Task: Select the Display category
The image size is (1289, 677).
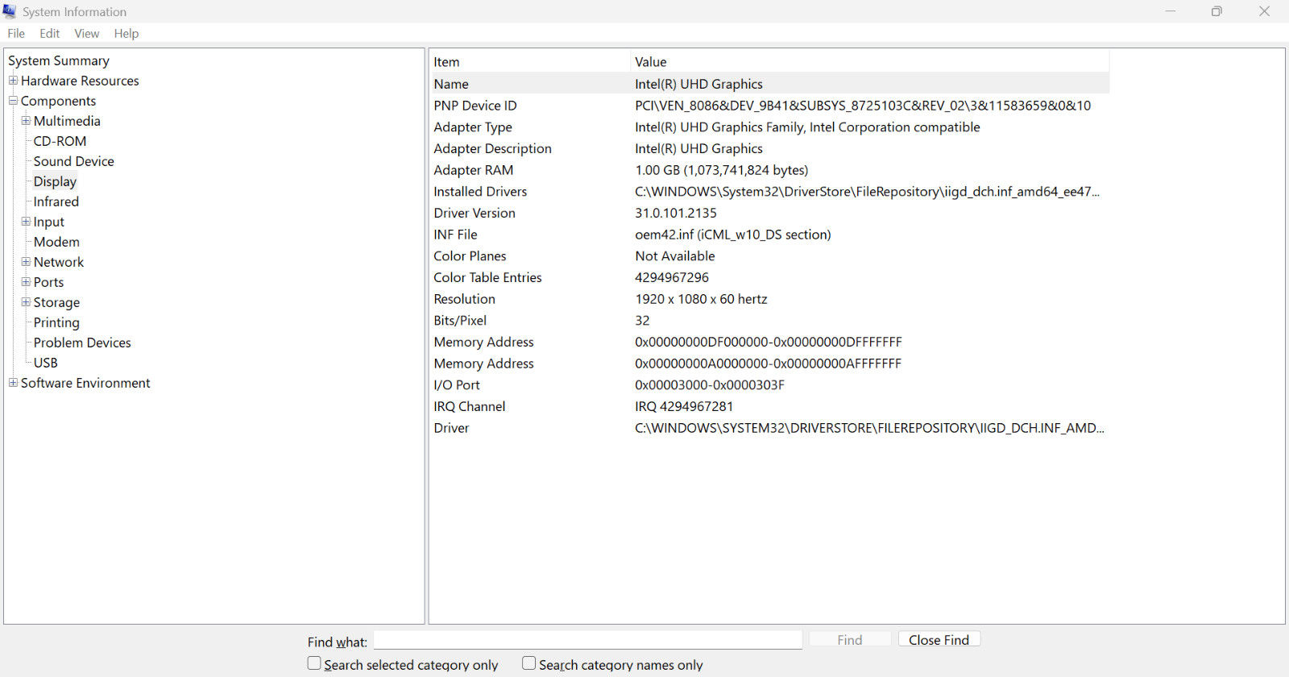Action: tap(55, 181)
